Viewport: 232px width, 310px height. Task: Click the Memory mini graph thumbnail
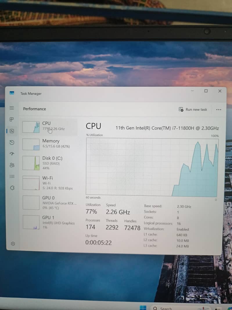(31, 144)
